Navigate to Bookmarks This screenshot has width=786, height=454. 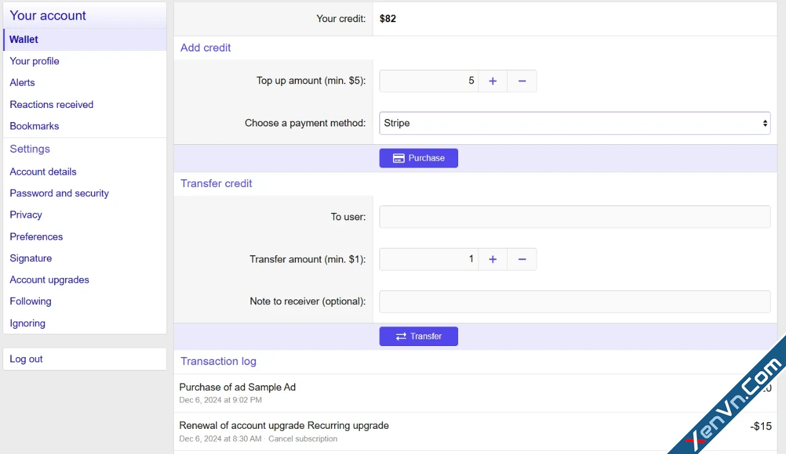[x=34, y=126]
